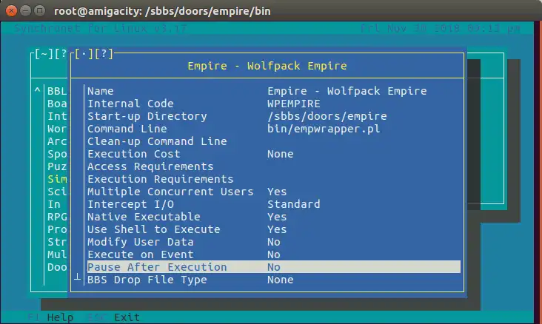Viewport: 542px width, 324px height.
Task: Click the bin/empwrapper.pl command value
Action: point(324,129)
